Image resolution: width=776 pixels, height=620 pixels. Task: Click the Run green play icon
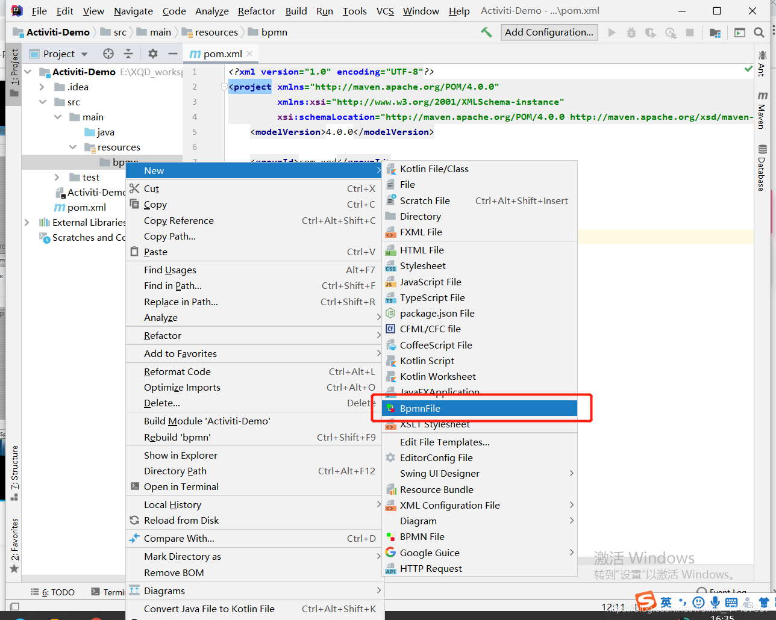[612, 33]
